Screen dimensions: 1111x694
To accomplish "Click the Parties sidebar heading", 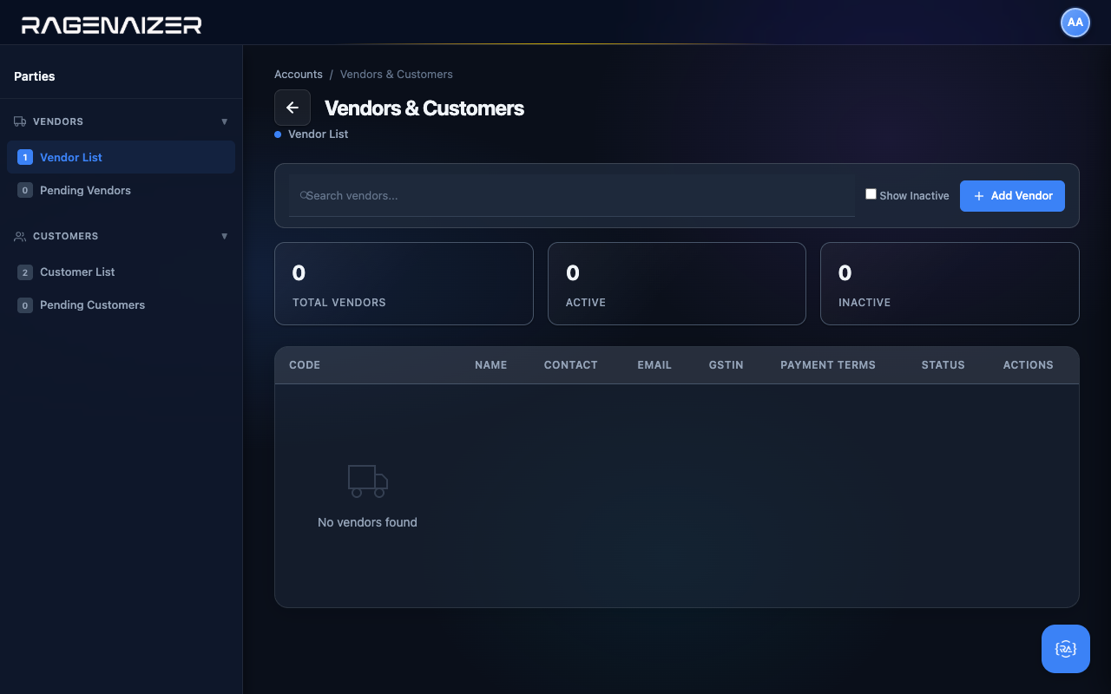I will coord(35,76).
